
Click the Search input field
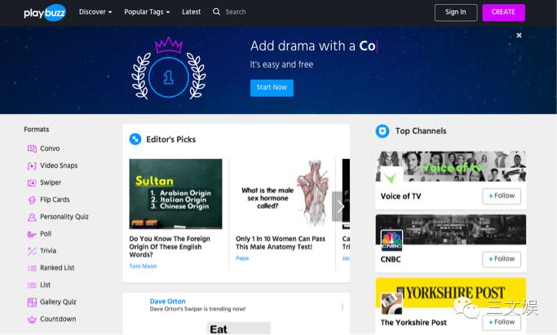[236, 11]
